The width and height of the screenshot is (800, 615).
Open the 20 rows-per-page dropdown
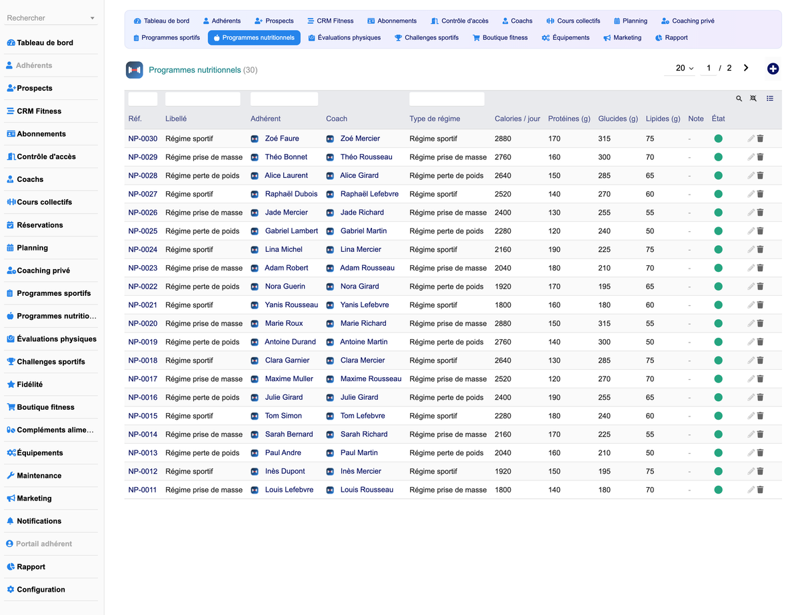[681, 68]
